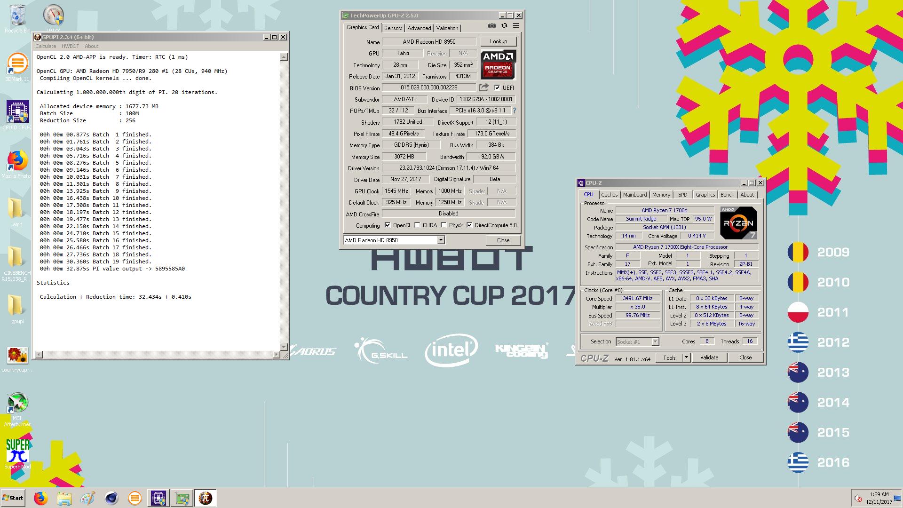The image size is (903, 508).
Task: Toggle the DirectCompute 5.0 checkbox
Action: point(469,225)
